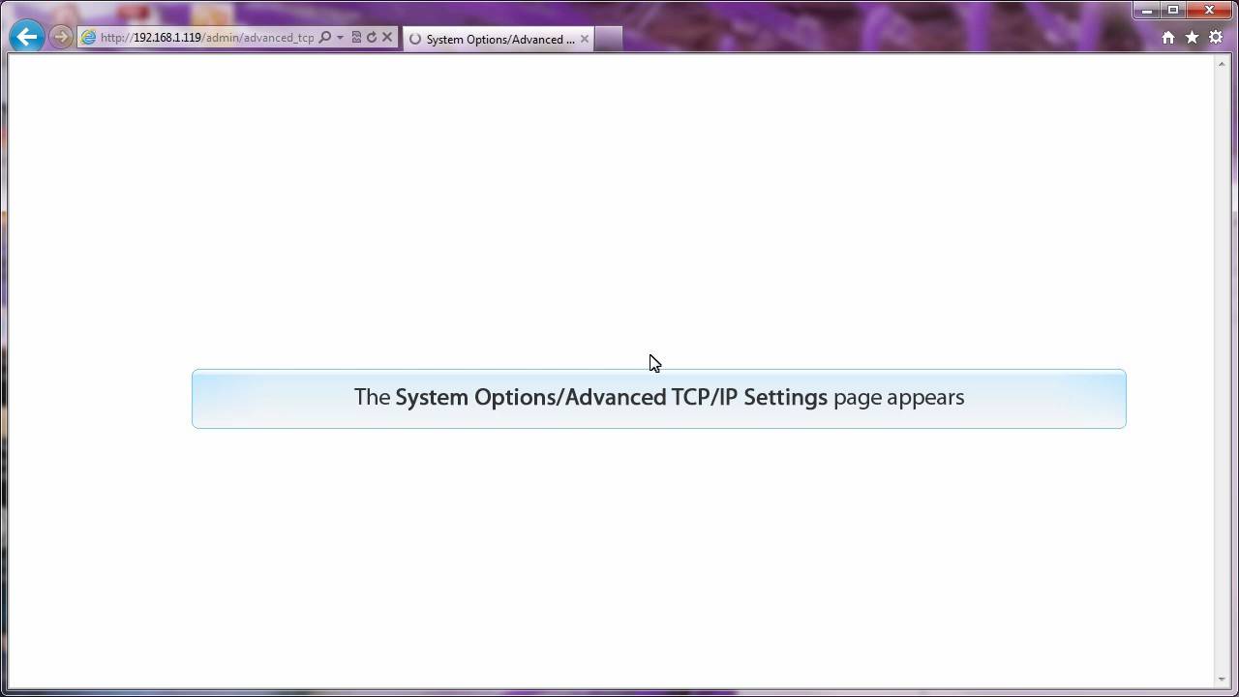Close the browser window

point(1210,11)
